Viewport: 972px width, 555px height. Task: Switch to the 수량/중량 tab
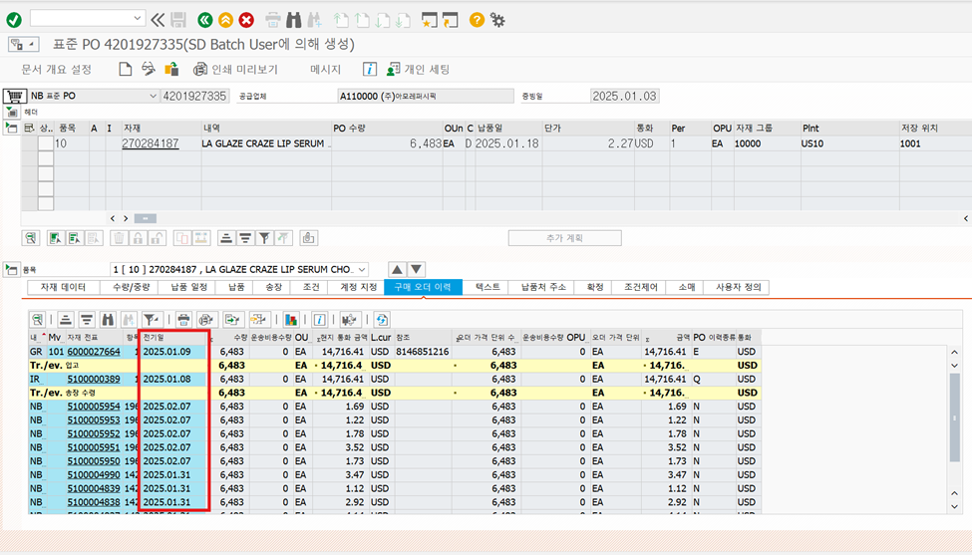tap(132, 287)
